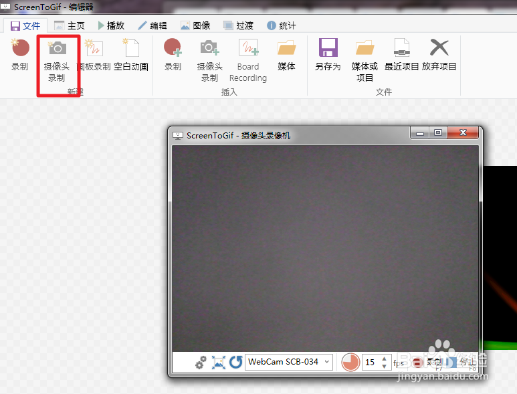Start a new screen recording (录制) in 新建 group

[x=20, y=56]
